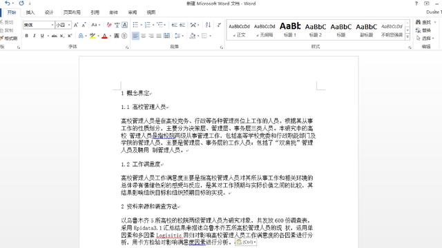This screenshot has height=248, width=442.
Task: Select the sort icon in paragraph group
Action: [x=208, y=25]
